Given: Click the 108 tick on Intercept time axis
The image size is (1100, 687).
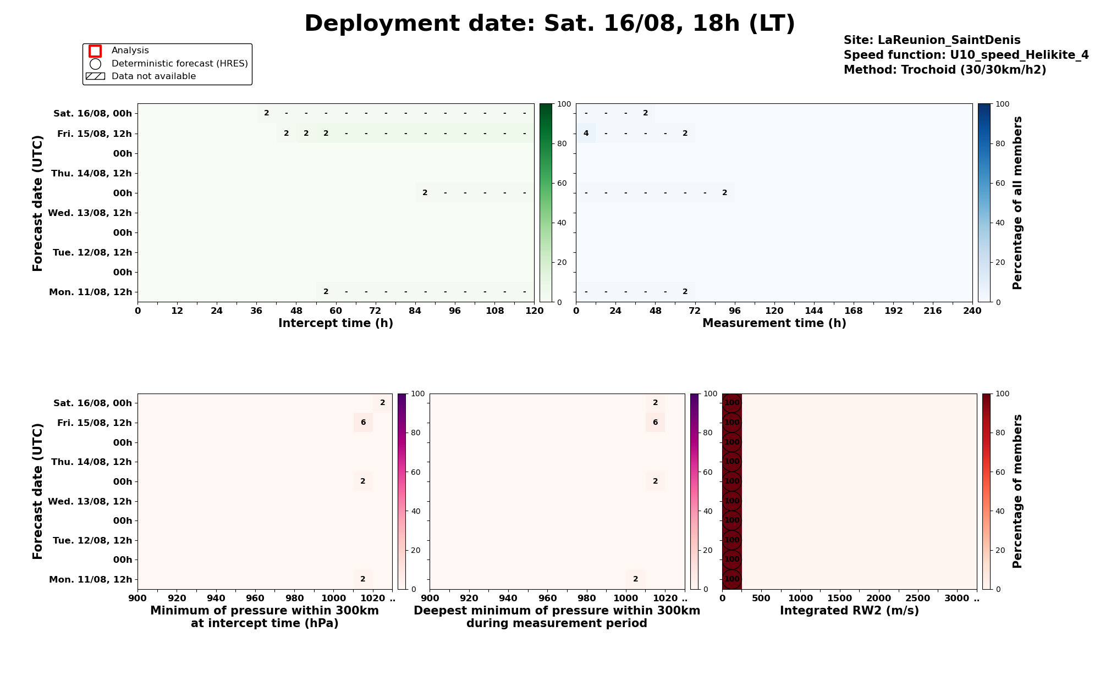Looking at the screenshot, I should 494,311.
